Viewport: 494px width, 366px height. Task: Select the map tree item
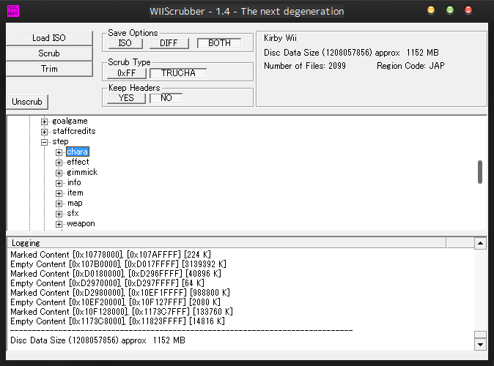(75, 203)
